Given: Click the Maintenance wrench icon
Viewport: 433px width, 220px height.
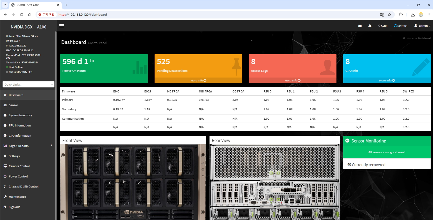Looking at the screenshot, I should [5, 197].
